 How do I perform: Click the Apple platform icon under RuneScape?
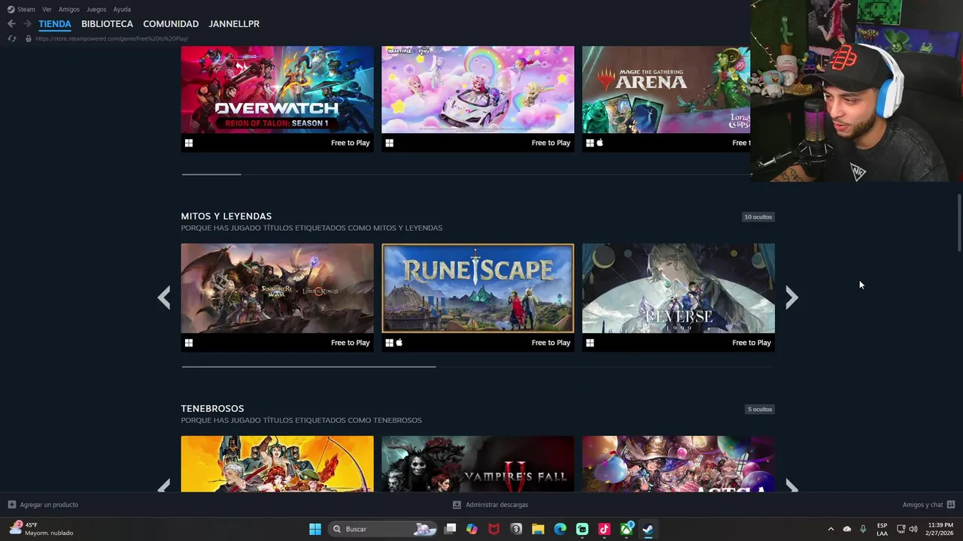point(399,343)
